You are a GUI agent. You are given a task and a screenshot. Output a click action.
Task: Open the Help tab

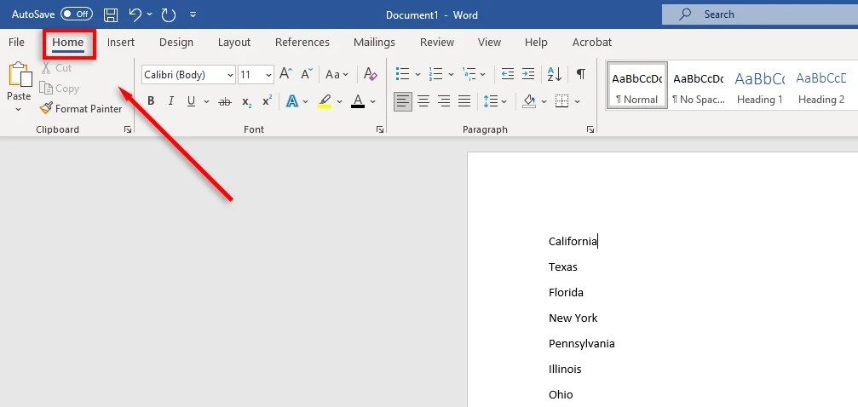tap(536, 42)
